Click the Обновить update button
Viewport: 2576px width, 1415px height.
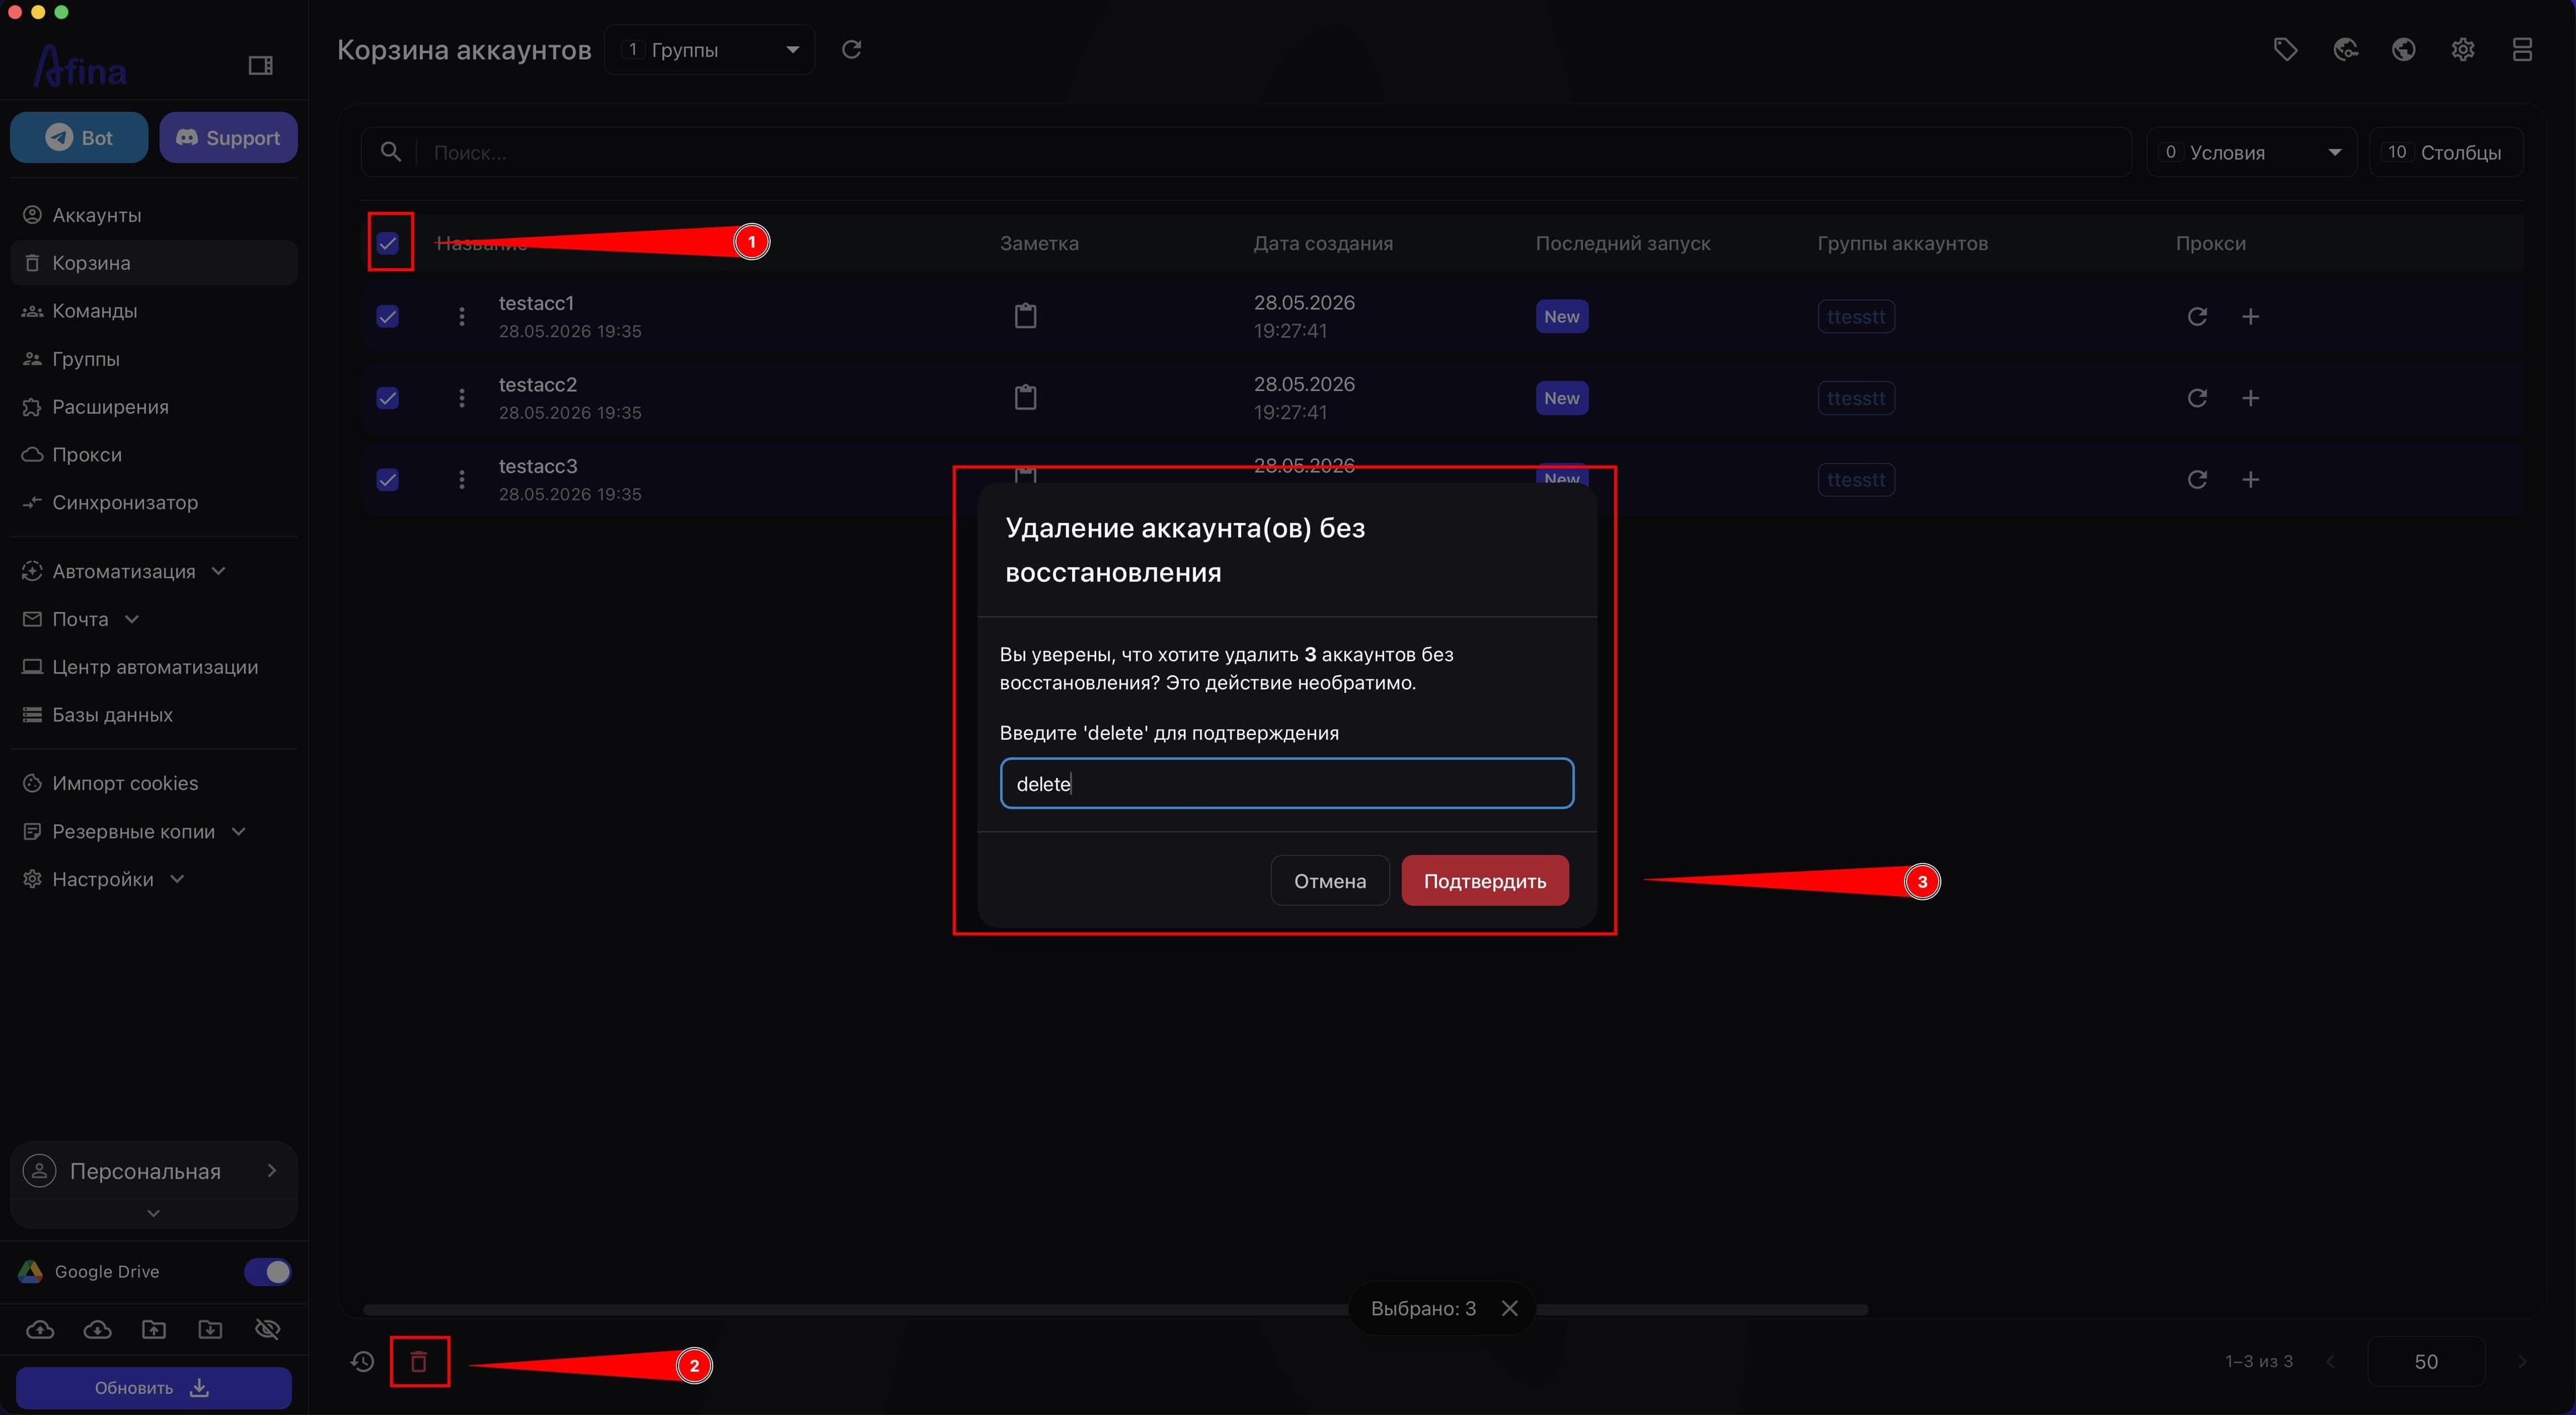154,1388
